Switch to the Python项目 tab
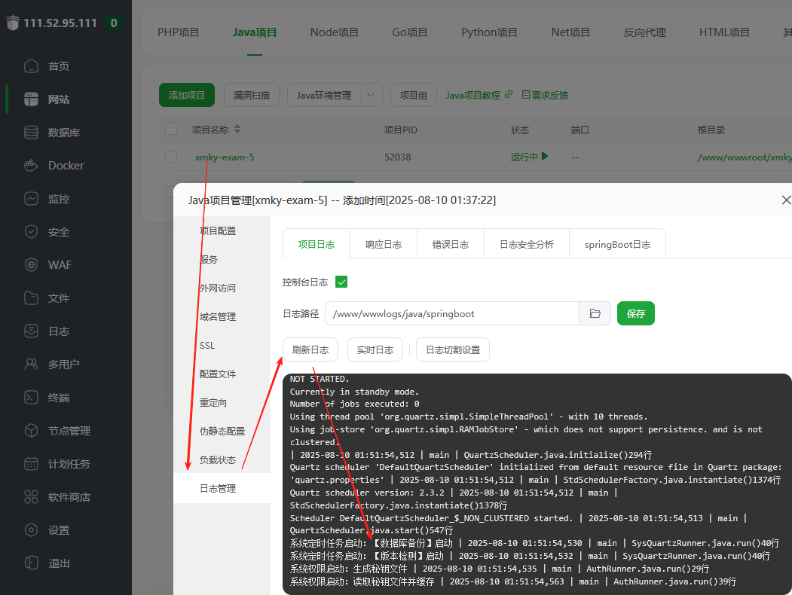The image size is (792, 595). coord(489,32)
